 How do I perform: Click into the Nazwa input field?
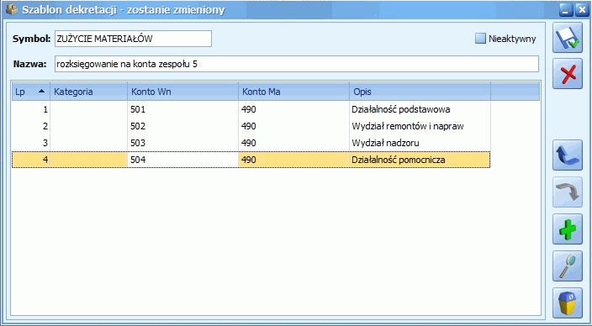point(296,64)
